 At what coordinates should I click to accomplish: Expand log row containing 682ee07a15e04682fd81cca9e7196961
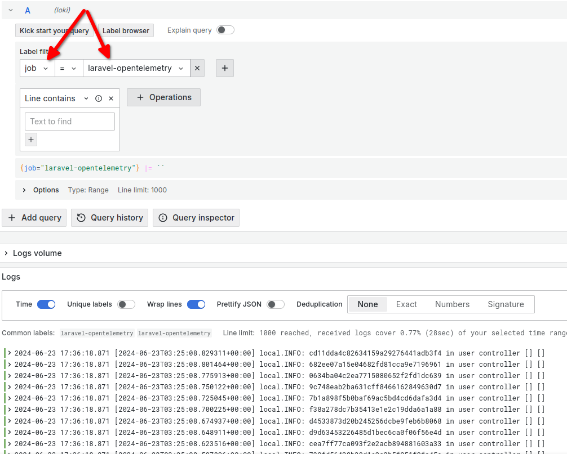[10, 364]
